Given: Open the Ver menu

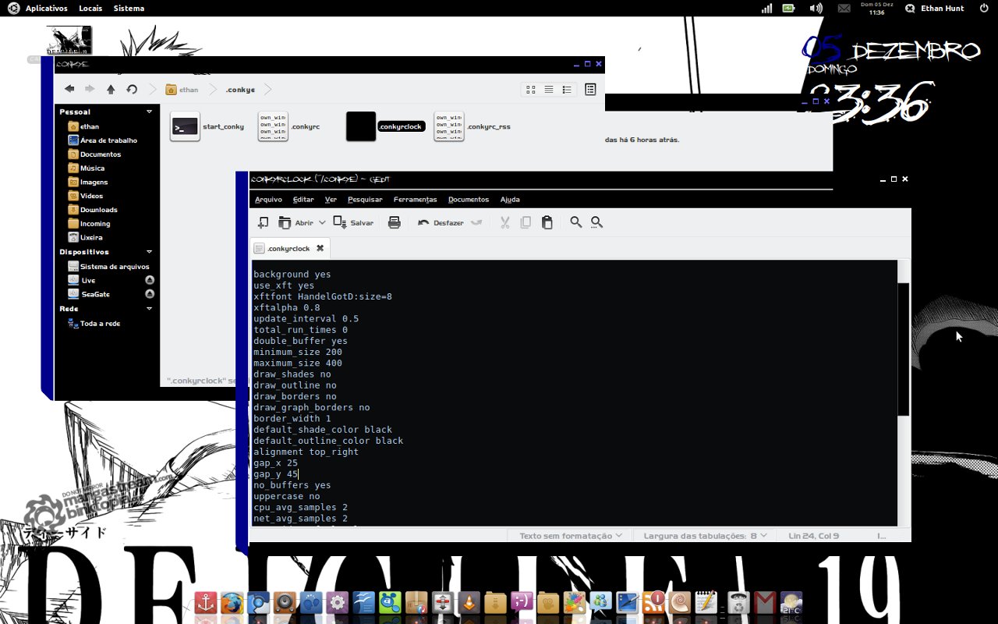Looking at the screenshot, I should pos(331,200).
